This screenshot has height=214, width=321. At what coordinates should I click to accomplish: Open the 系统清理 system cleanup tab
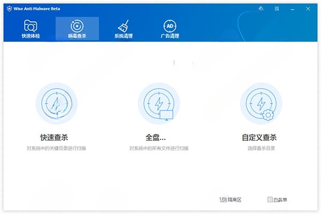point(124,29)
